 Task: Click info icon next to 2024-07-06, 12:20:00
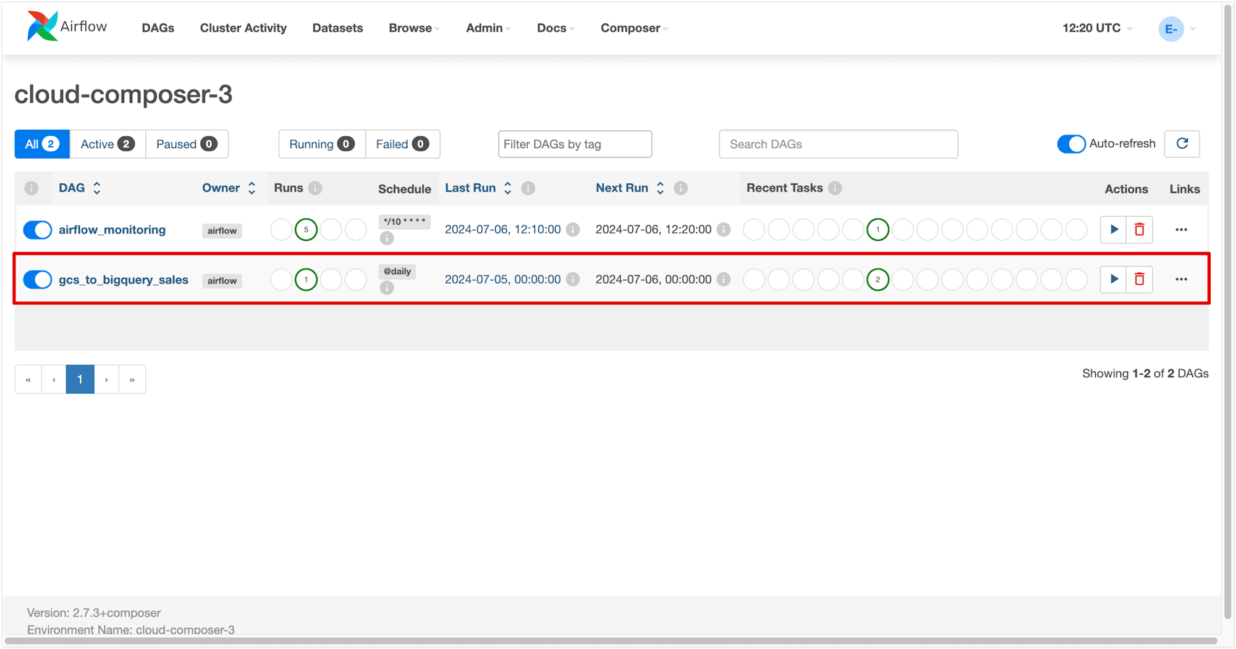pyautogui.click(x=724, y=230)
